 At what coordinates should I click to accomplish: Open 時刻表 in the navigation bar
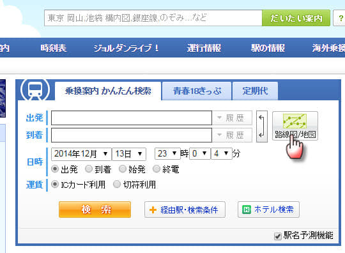(x=54, y=48)
